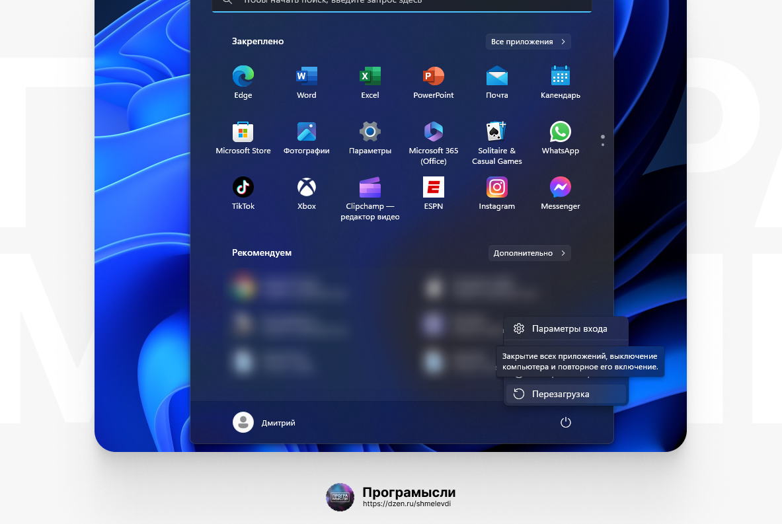This screenshot has width=782, height=524.
Task: Open the Параметры settings app
Action: tap(370, 138)
